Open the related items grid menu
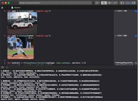 pos(2,8)
